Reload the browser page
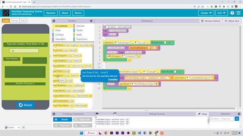The width and height of the screenshot is (243, 136). click(11, 7)
